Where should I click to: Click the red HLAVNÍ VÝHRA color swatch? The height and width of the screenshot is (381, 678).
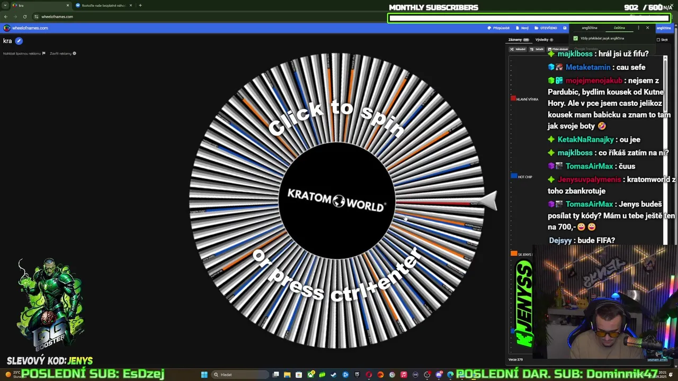(513, 98)
